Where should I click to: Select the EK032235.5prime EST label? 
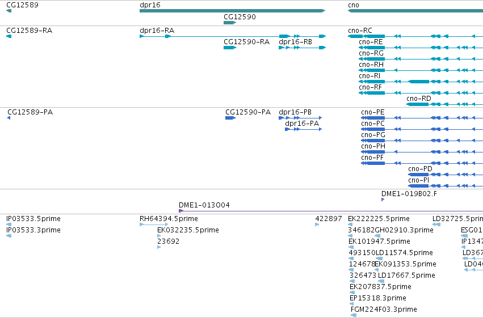point(188,230)
